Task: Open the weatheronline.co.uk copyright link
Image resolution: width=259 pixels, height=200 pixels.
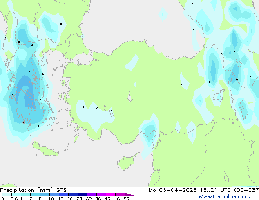Action: 225,196
